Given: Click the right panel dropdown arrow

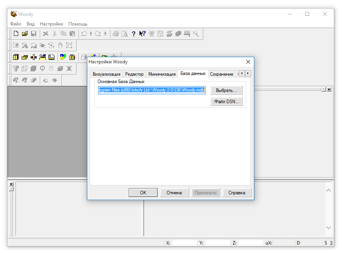Looking at the screenshot, I should coord(324,90).
